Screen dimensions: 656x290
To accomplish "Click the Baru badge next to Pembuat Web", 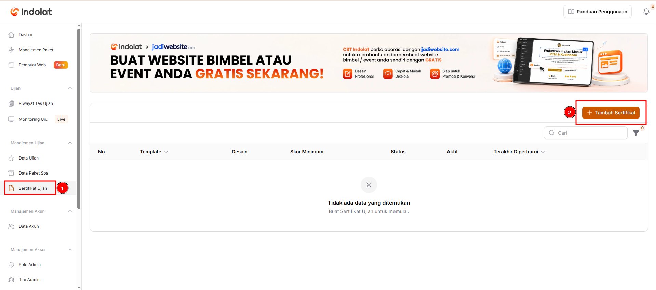I will [61, 65].
